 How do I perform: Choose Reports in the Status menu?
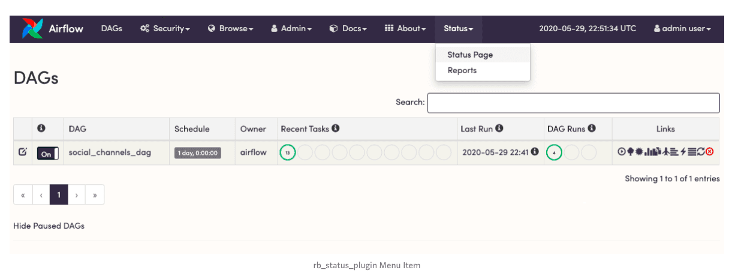click(x=462, y=70)
